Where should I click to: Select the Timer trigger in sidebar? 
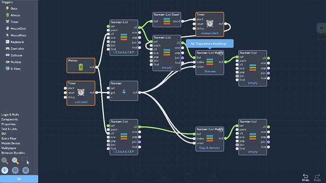12,22
